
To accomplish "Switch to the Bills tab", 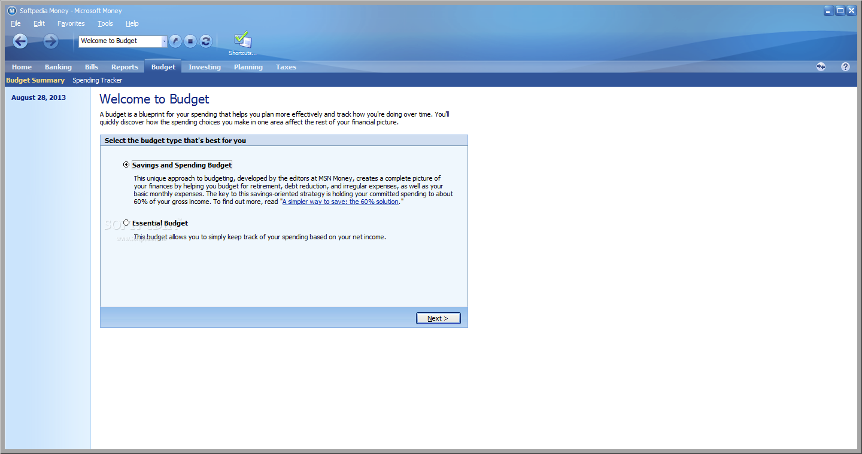I will 92,67.
